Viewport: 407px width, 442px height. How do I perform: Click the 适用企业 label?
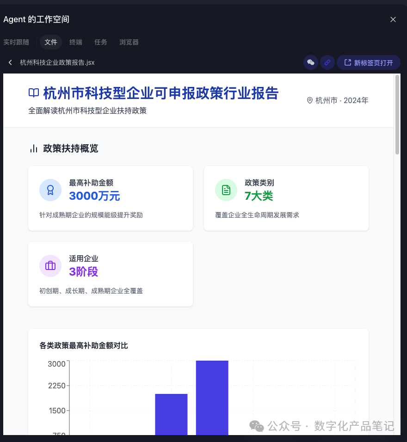click(x=84, y=258)
